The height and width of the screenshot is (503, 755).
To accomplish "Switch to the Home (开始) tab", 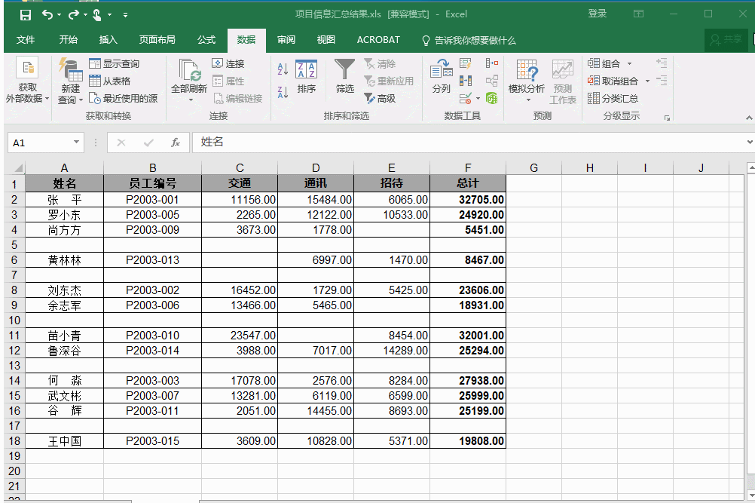I will 68,40.
